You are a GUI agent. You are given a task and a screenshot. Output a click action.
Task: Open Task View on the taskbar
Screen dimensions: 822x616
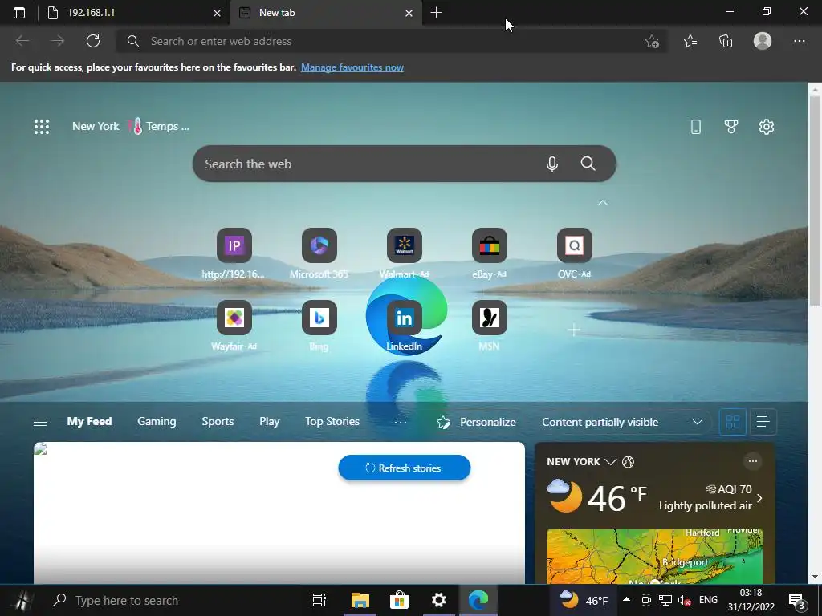click(319, 600)
